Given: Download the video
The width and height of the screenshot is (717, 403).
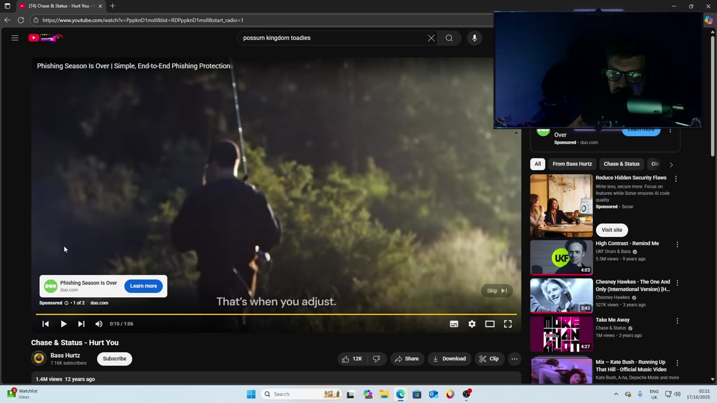Looking at the screenshot, I should [x=449, y=359].
